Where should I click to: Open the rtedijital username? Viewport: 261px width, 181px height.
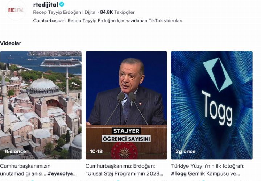tap(45, 4)
